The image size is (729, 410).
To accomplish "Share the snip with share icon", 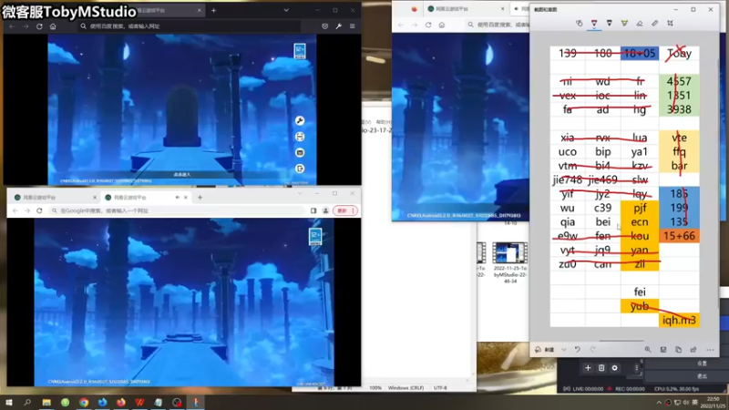I will pyautogui.click(x=693, y=350).
